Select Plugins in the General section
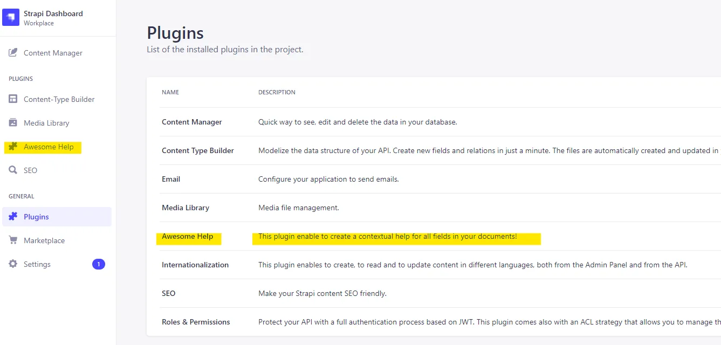Viewport: 721px width, 345px height. click(x=57, y=217)
